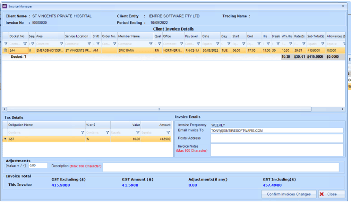Viewport: 351px width, 202px height.
Task: Click the GST Excluding total 415.9000
Action: [x=61, y=185]
